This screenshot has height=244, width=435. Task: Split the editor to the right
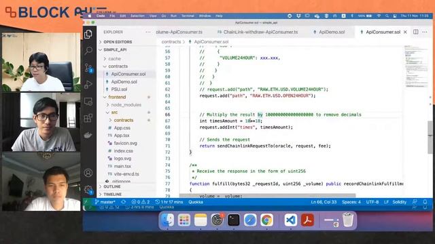(x=415, y=32)
